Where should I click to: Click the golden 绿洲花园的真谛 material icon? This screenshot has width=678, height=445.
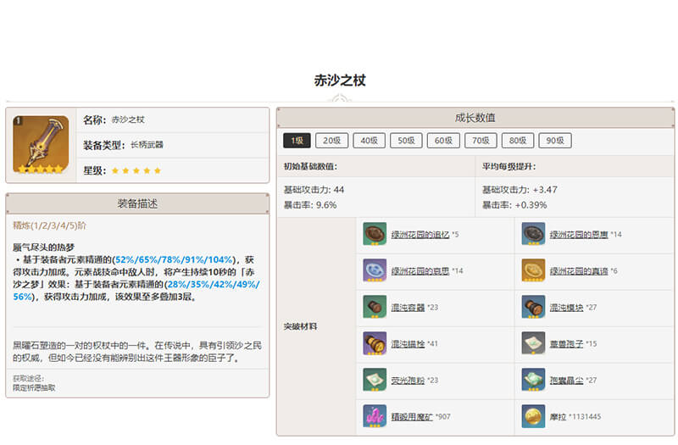pyautogui.click(x=533, y=270)
